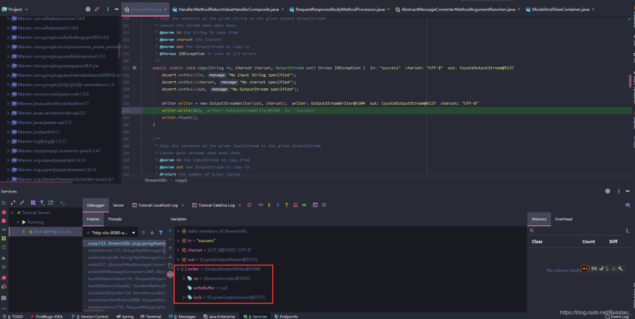Open ModelAndViewContainer.java editor tab
Screen dimensions: 635x319
point(560,9)
